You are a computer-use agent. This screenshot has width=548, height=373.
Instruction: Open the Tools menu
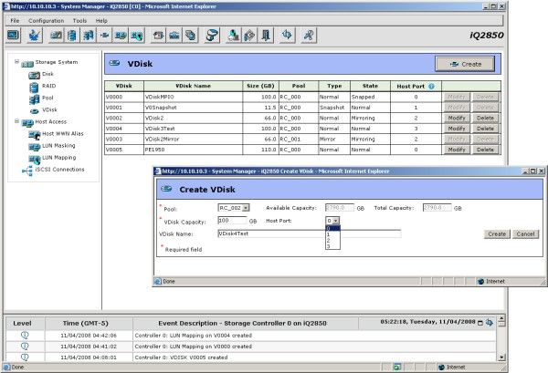pyautogui.click(x=79, y=21)
